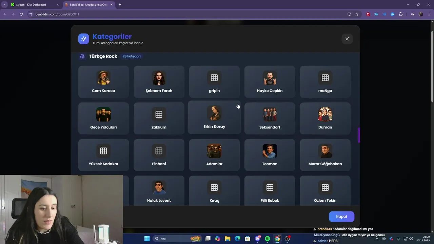Click the install app icon
This screenshot has width=434, height=244.
[349, 14]
